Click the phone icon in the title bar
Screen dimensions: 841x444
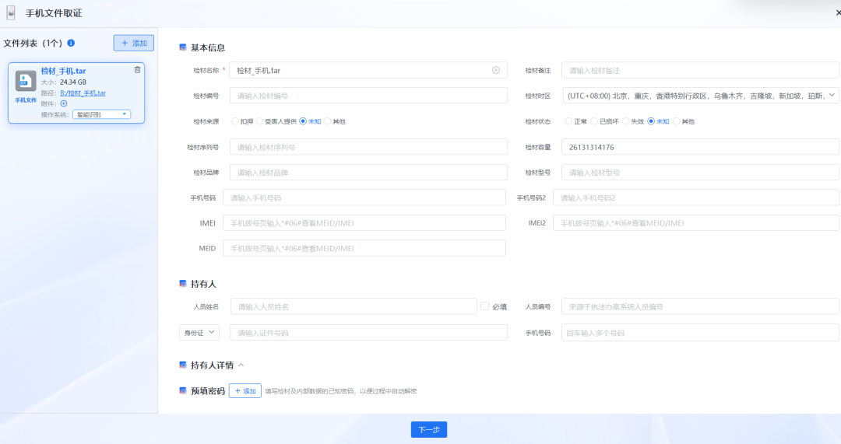[x=11, y=13]
